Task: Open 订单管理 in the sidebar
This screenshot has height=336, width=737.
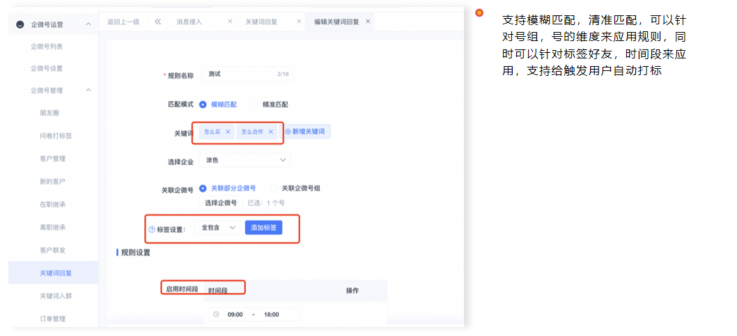Action: (x=53, y=319)
